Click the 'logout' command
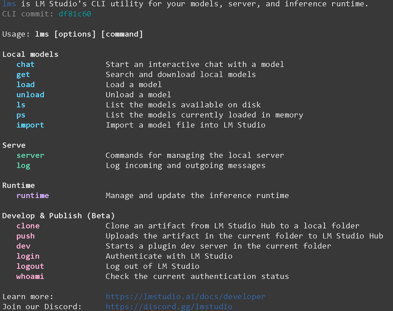The width and height of the screenshot is (393, 311). [30, 266]
